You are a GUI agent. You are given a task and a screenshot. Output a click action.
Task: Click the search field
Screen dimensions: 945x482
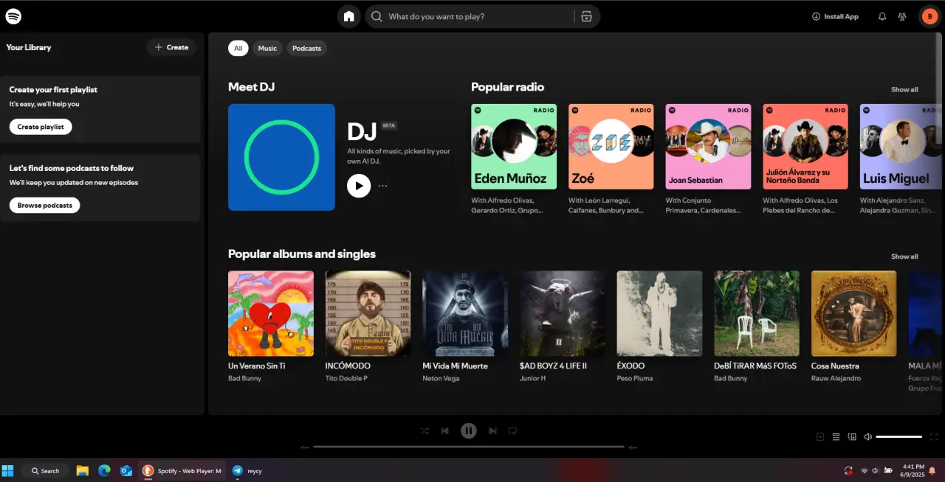(x=482, y=16)
